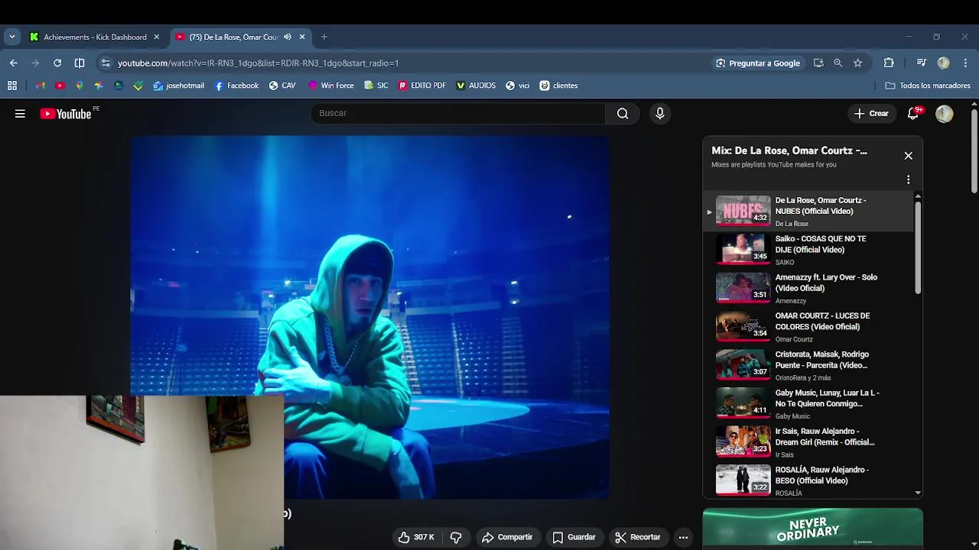Dislike the video with thumbs down
979x550 pixels.
tap(456, 537)
